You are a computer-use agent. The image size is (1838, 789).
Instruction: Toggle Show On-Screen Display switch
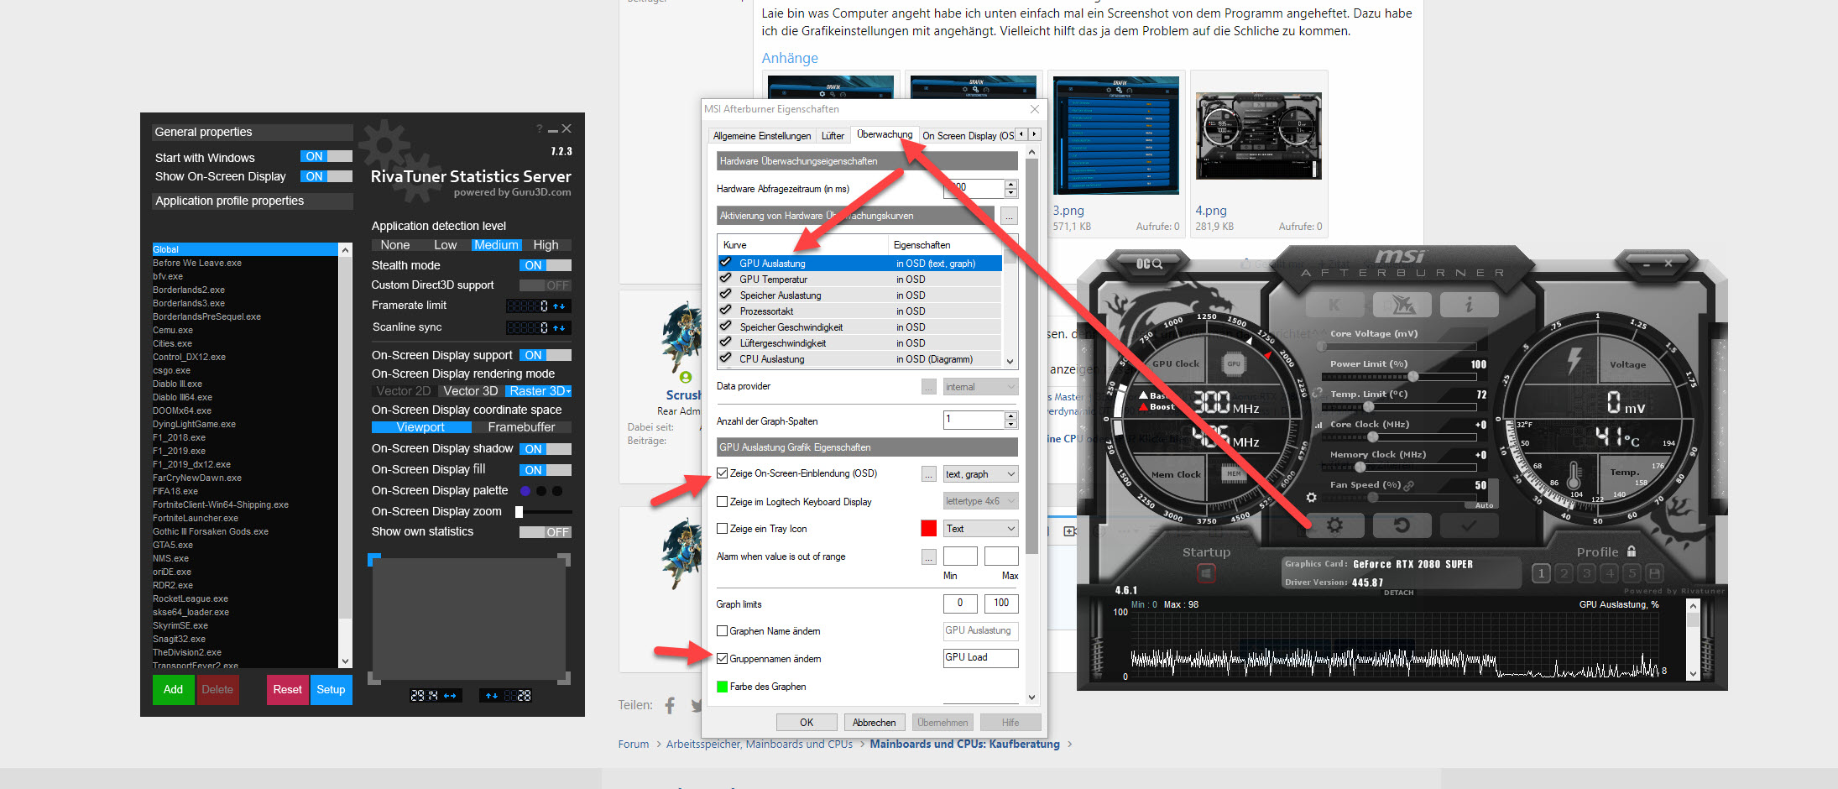coord(326,176)
